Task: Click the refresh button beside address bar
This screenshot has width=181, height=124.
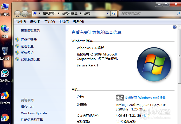Action: click(114, 14)
